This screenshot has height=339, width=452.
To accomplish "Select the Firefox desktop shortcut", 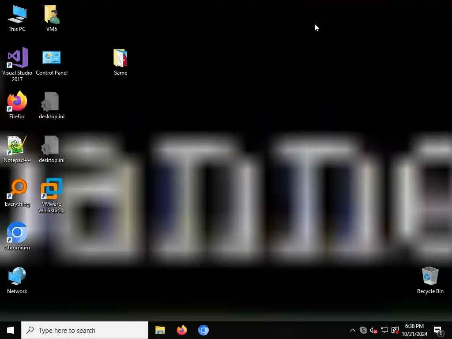I will pyautogui.click(x=17, y=105).
